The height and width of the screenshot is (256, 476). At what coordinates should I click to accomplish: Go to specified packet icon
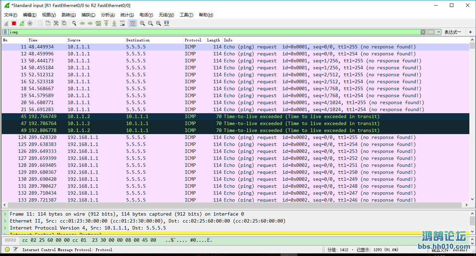pyautogui.click(x=98, y=23)
